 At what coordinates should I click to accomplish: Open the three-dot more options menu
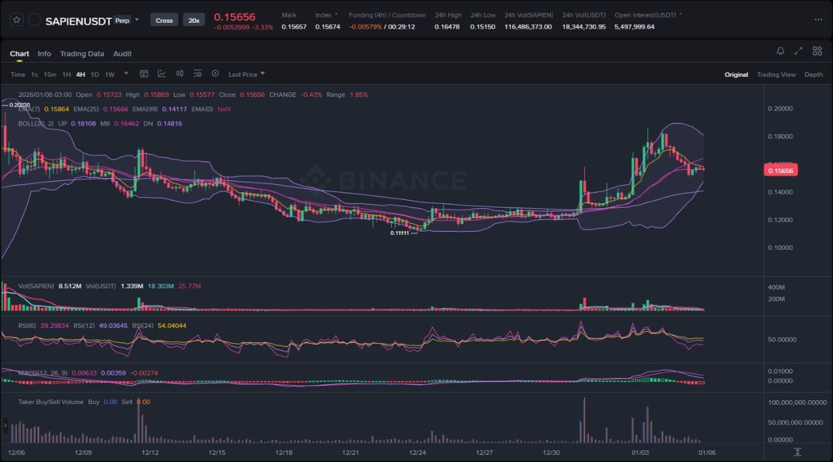(x=818, y=20)
